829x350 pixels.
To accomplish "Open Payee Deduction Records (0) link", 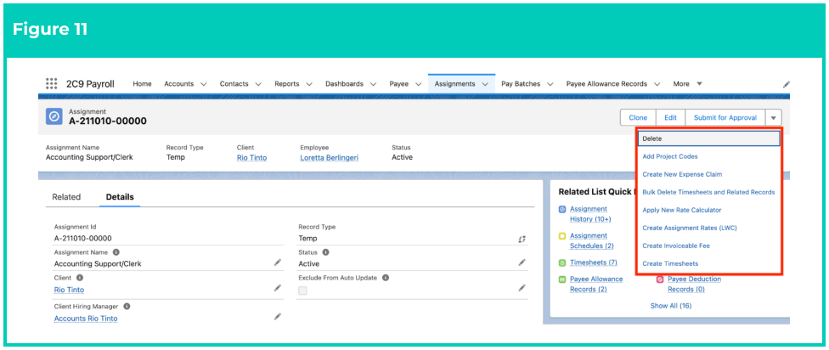I will point(694,284).
